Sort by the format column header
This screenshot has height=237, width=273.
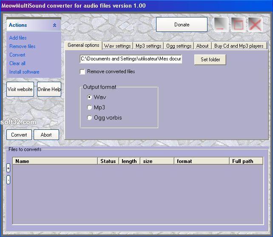(x=202, y=161)
